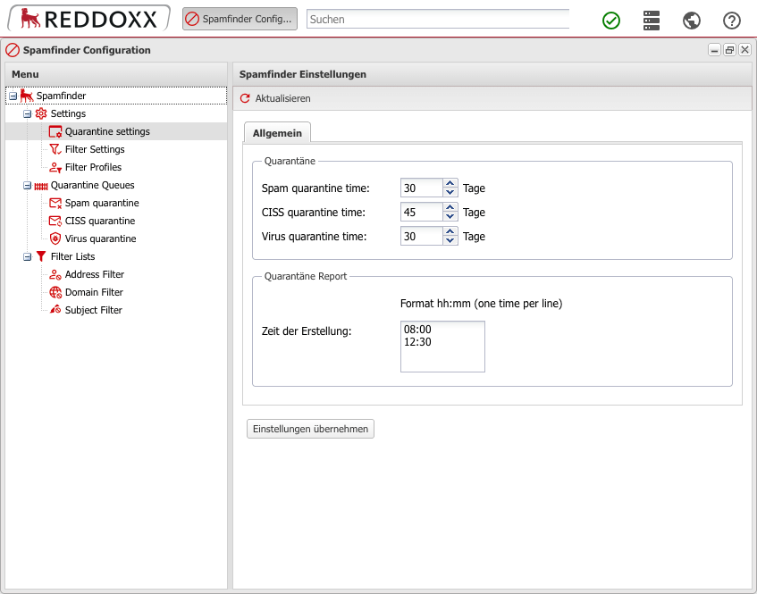Image resolution: width=757 pixels, height=594 pixels.
Task: Click the Spamfinder Einstellungen panel header
Action: click(492, 74)
